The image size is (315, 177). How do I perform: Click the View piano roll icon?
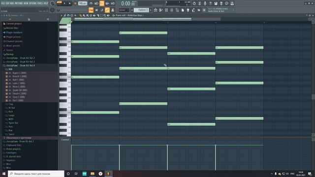point(161,10)
